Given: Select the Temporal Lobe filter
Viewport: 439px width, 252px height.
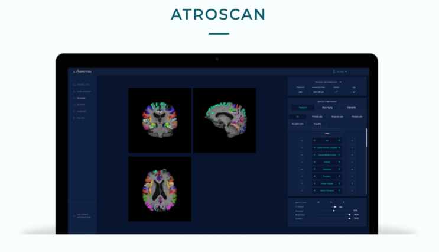Looking at the screenshot, I should click(337, 117).
